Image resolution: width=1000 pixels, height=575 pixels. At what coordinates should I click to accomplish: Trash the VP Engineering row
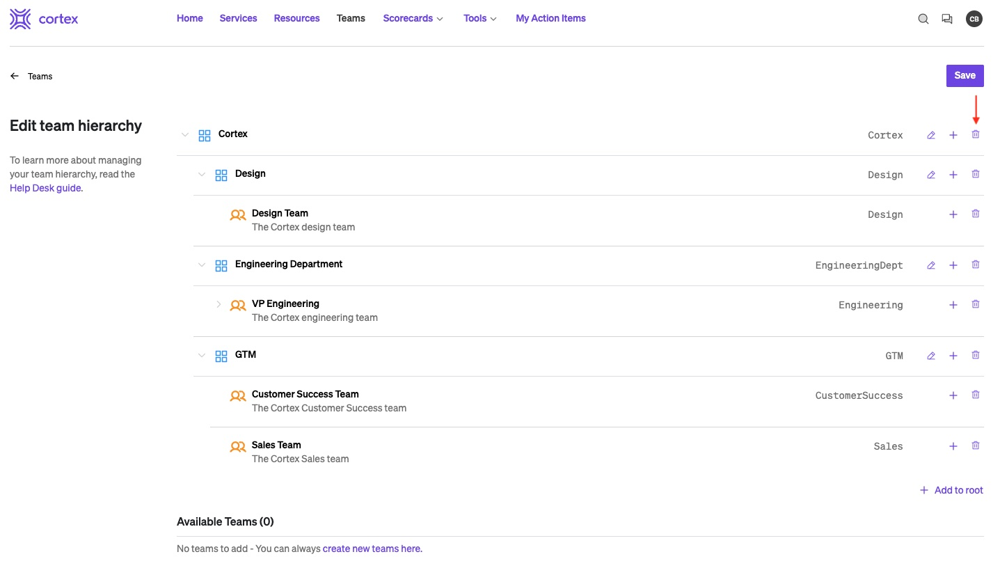pyautogui.click(x=976, y=304)
